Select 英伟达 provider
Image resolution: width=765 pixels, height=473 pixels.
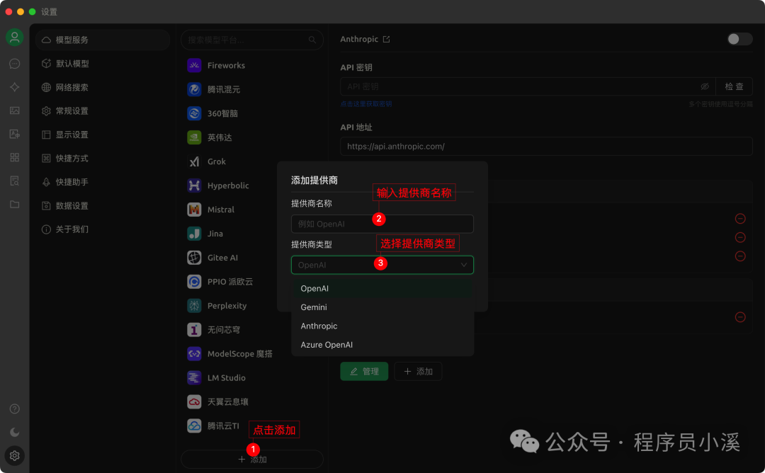click(251, 137)
